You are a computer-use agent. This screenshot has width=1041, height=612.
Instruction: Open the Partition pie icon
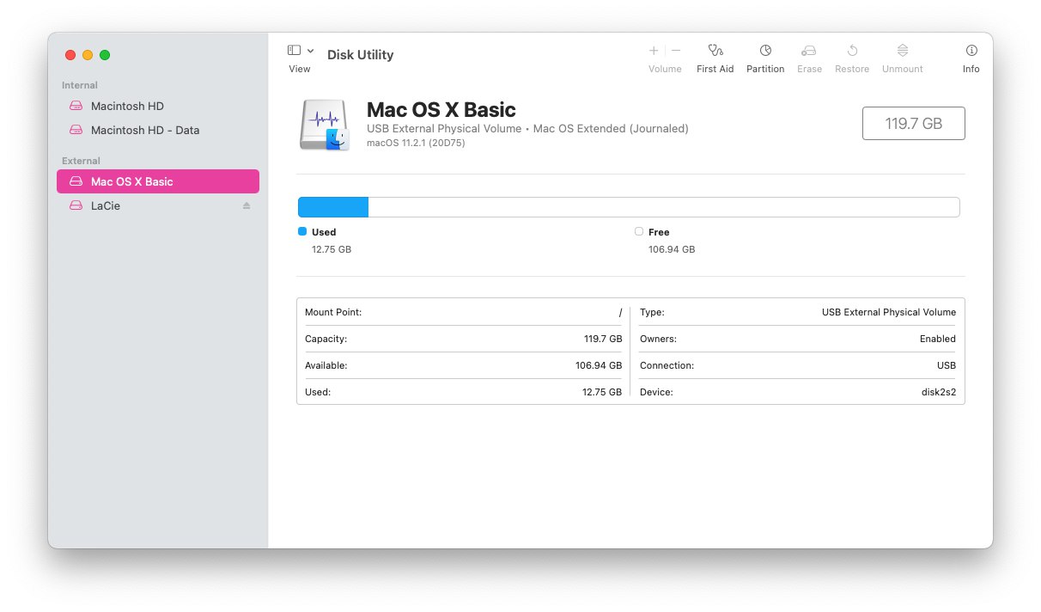tap(765, 51)
